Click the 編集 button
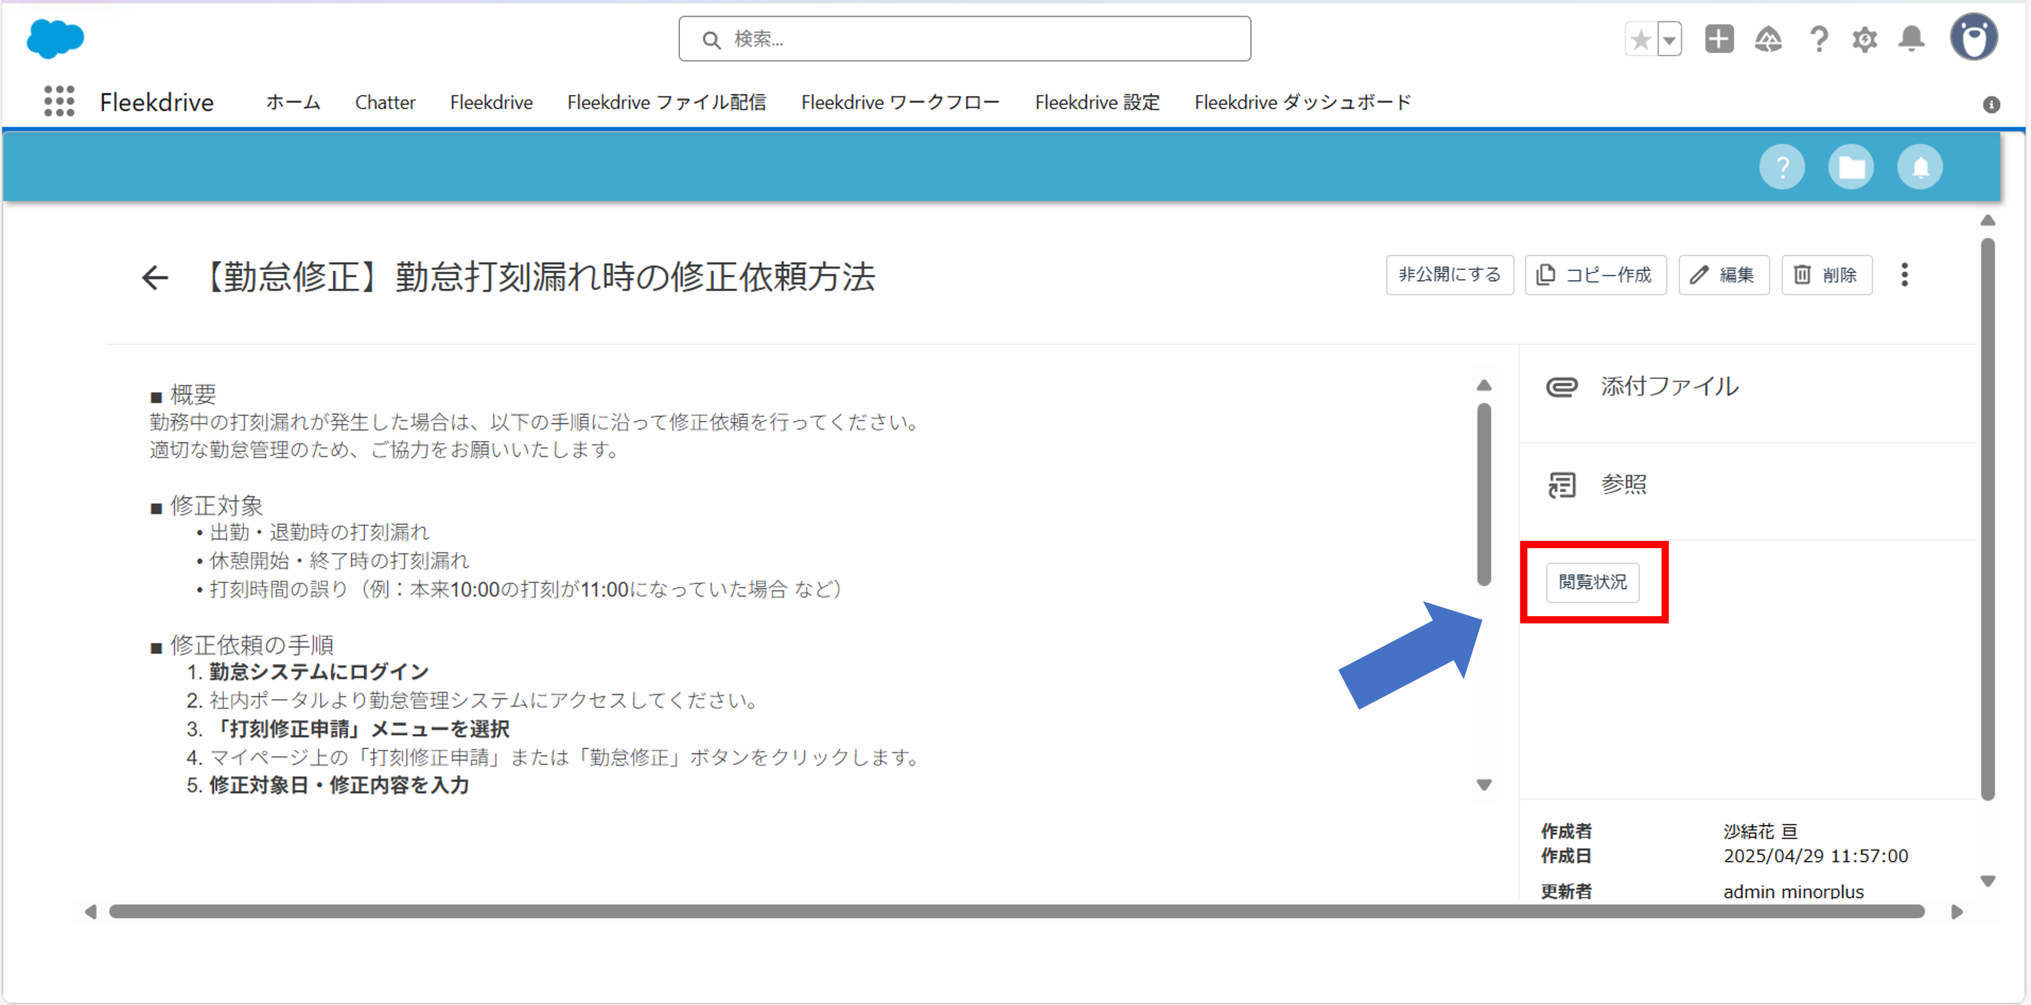 pyautogui.click(x=1723, y=275)
